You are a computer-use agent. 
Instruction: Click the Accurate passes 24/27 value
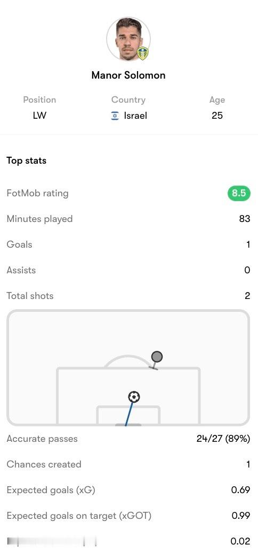point(223,439)
